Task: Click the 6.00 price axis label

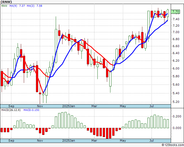Action: pyautogui.click(x=176, y=68)
